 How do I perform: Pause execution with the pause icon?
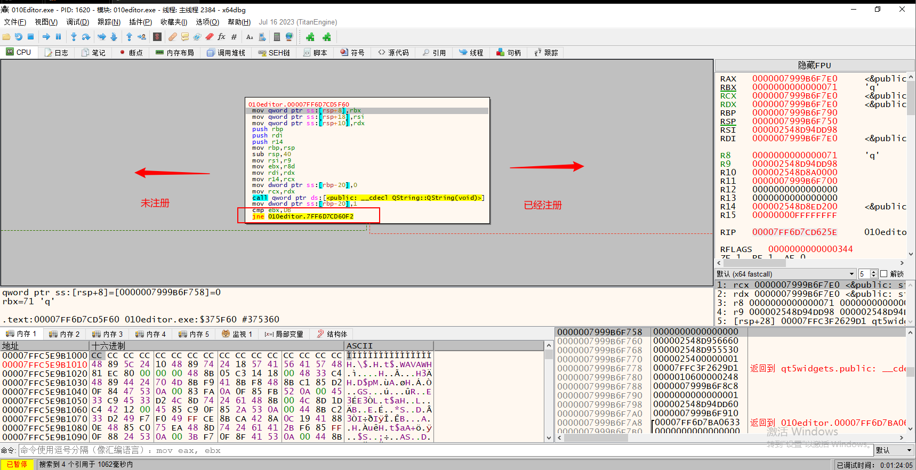click(59, 37)
